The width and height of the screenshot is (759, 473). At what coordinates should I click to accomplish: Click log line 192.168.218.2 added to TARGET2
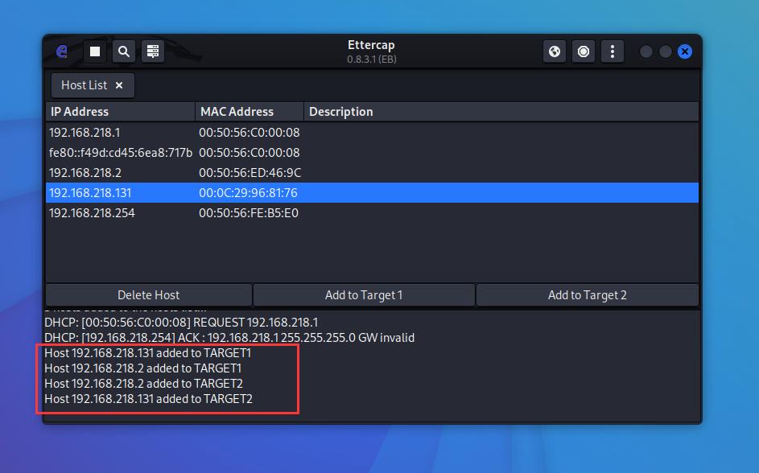point(144,384)
